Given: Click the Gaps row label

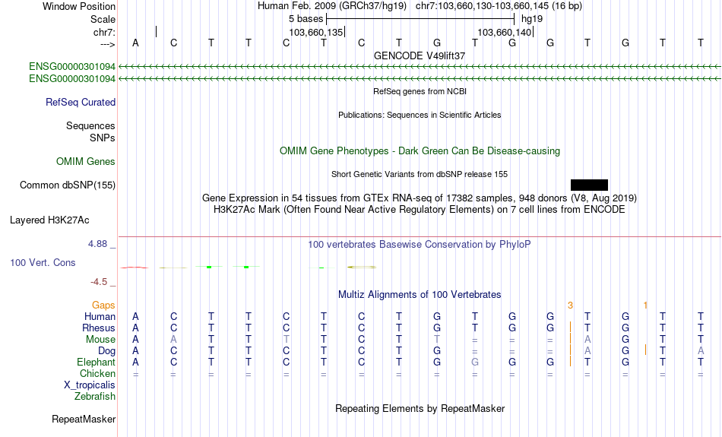Looking at the screenshot, I should coord(103,306).
